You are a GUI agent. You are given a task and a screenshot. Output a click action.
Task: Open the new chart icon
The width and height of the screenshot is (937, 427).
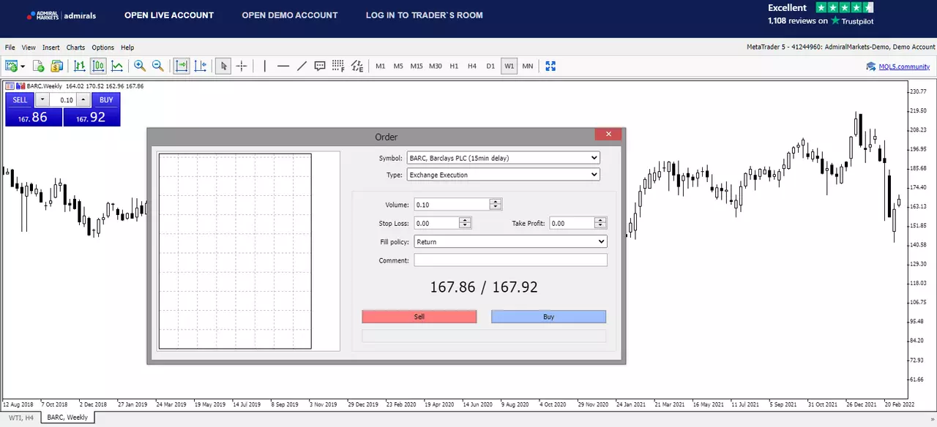12,66
